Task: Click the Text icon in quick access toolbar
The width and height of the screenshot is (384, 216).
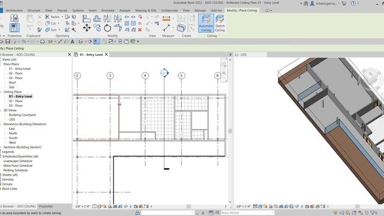Action: (x=73, y=41)
